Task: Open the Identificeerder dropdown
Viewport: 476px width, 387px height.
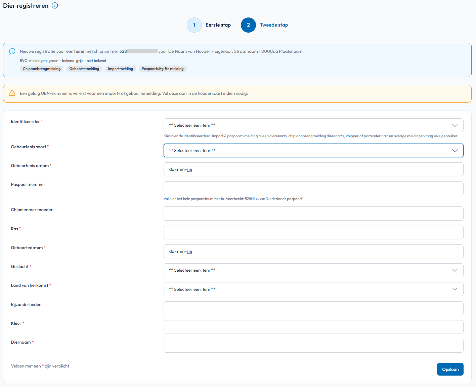Action: 313,125
